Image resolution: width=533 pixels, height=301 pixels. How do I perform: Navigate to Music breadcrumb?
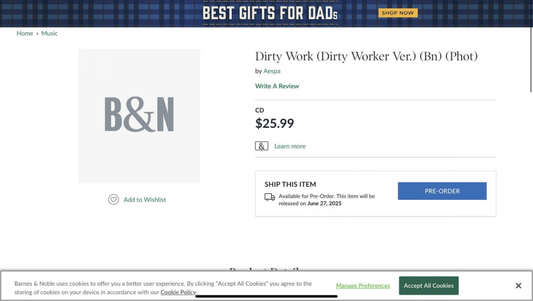[x=50, y=33]
